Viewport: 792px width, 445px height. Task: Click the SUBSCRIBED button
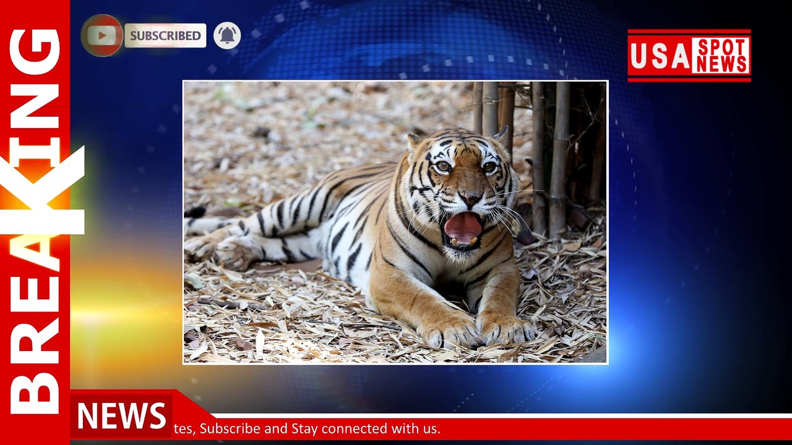tap(165, 36)
